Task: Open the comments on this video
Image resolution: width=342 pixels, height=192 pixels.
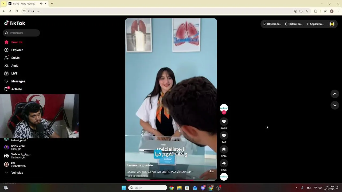Action: point(224,135)
